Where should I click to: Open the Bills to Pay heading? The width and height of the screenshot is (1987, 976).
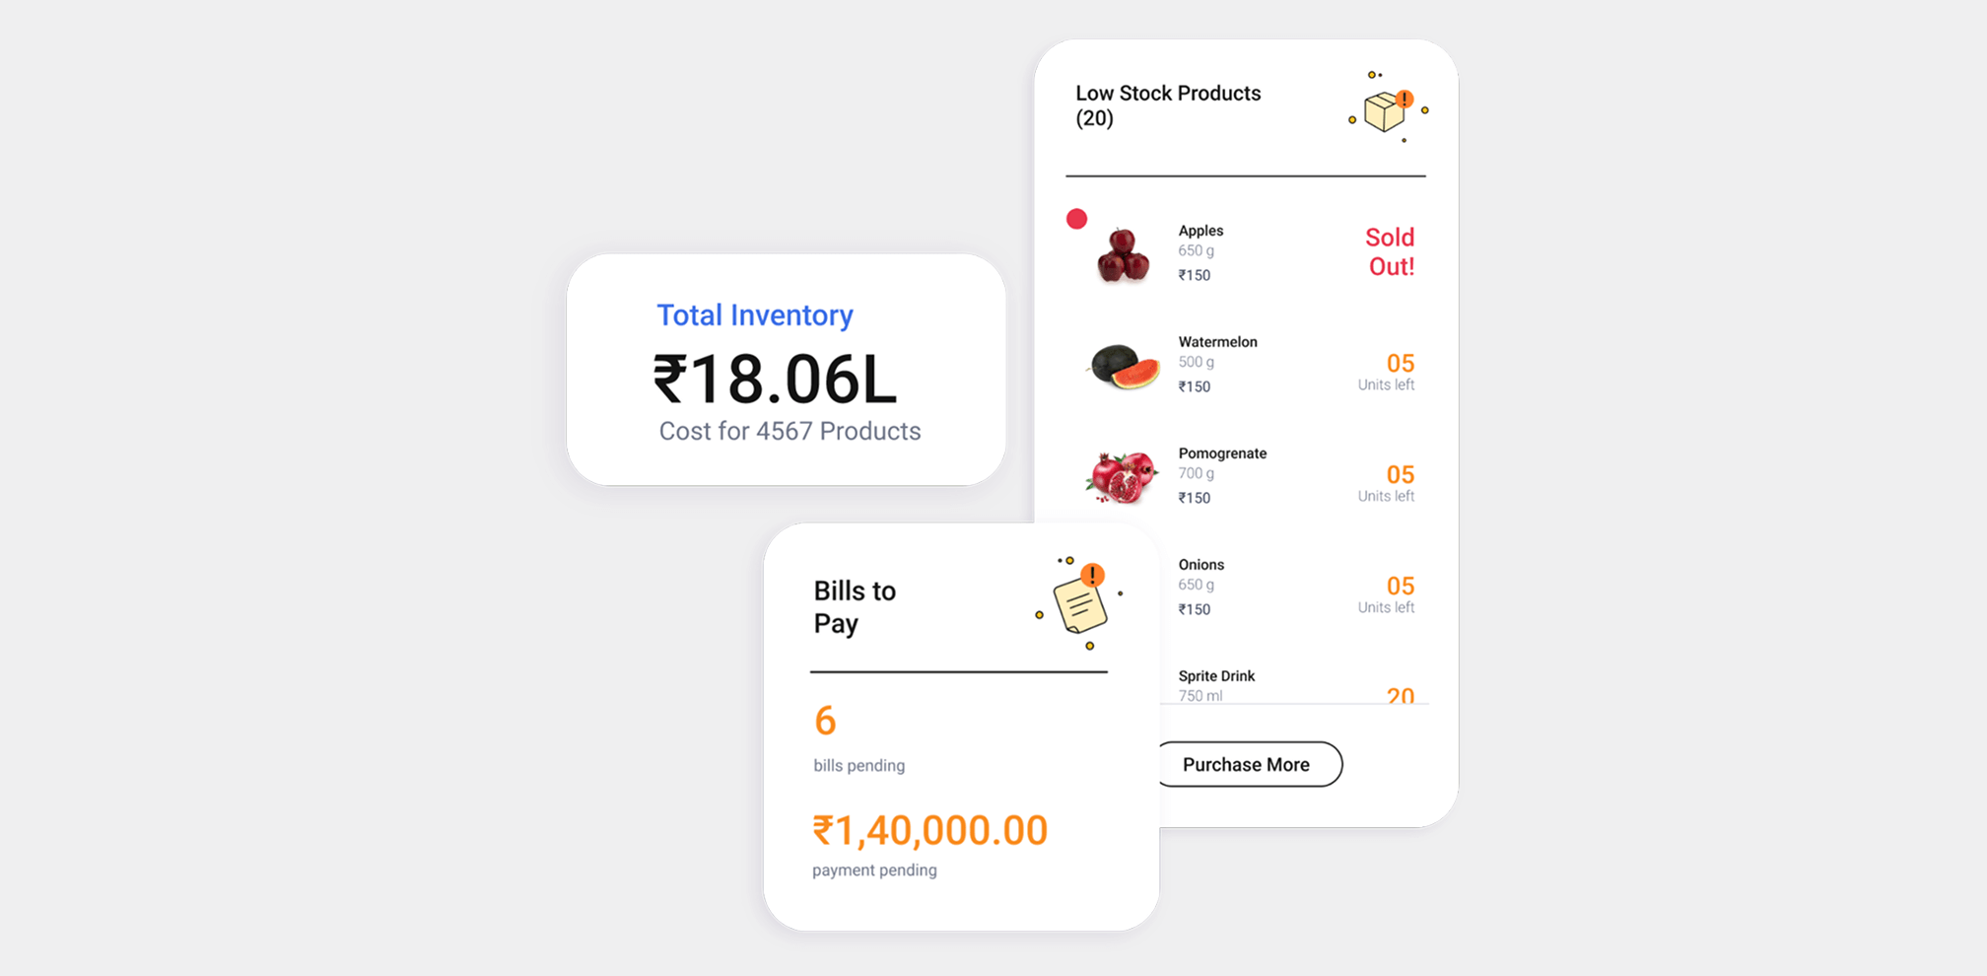(855, 606)
